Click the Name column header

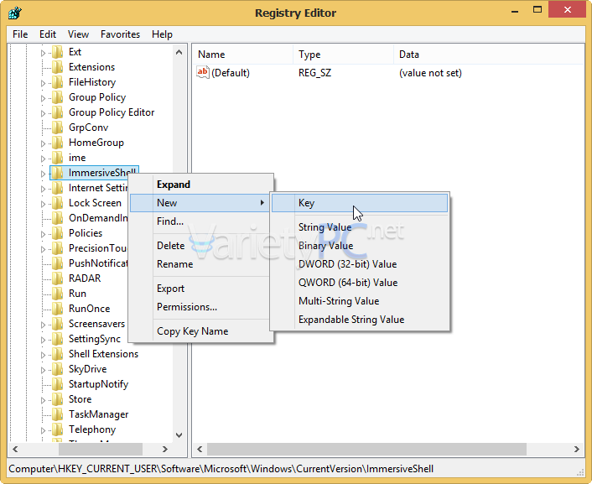point(243,55)
